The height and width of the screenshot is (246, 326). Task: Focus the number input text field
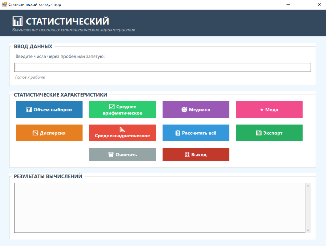pyautogui.click(x=162, y=67)
